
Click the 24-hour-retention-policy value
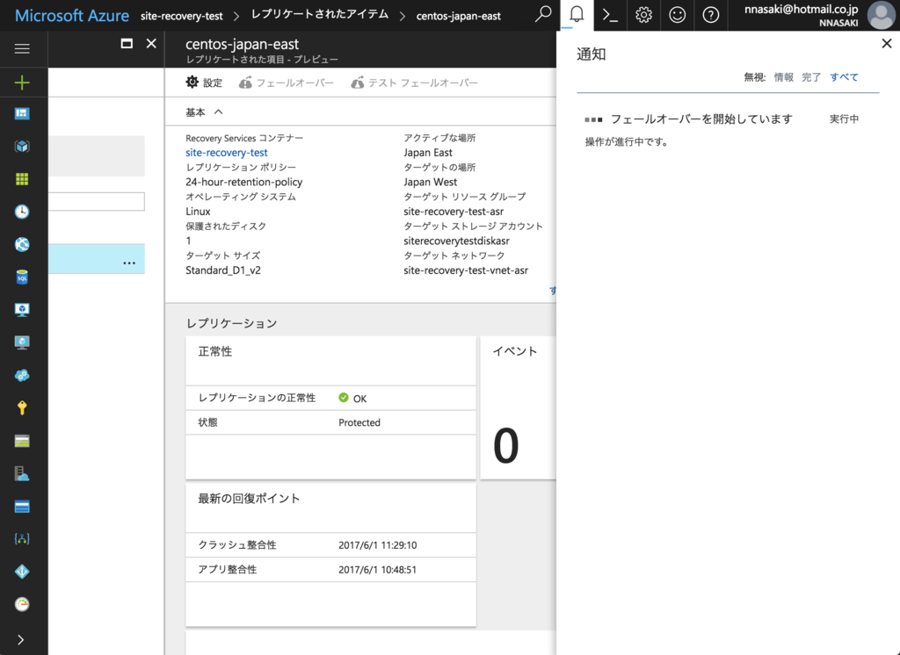coord(244,182)
